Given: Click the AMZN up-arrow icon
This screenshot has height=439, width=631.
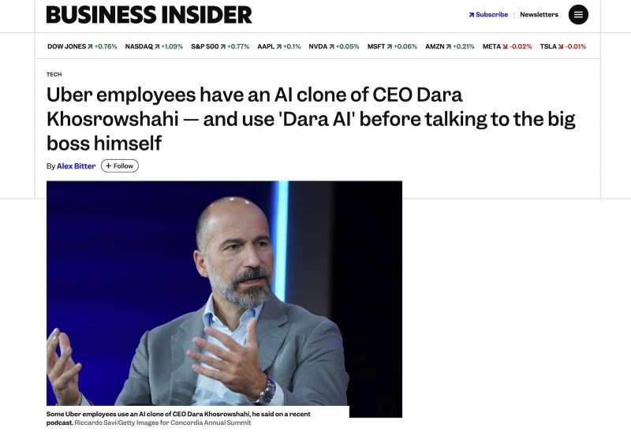Looking at the screenshot, I should click(x=450, y=47).
